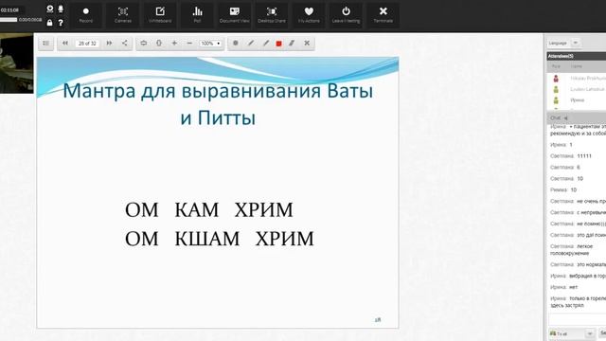
Task: Select the eraser tool
Action: [x=292, y=44]
